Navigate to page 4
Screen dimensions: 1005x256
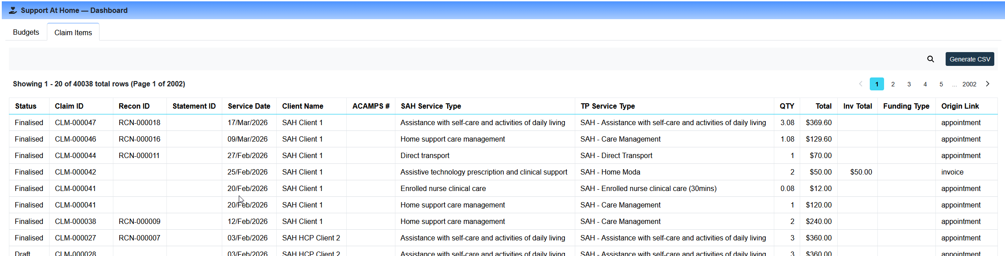[x=925, y=84]
